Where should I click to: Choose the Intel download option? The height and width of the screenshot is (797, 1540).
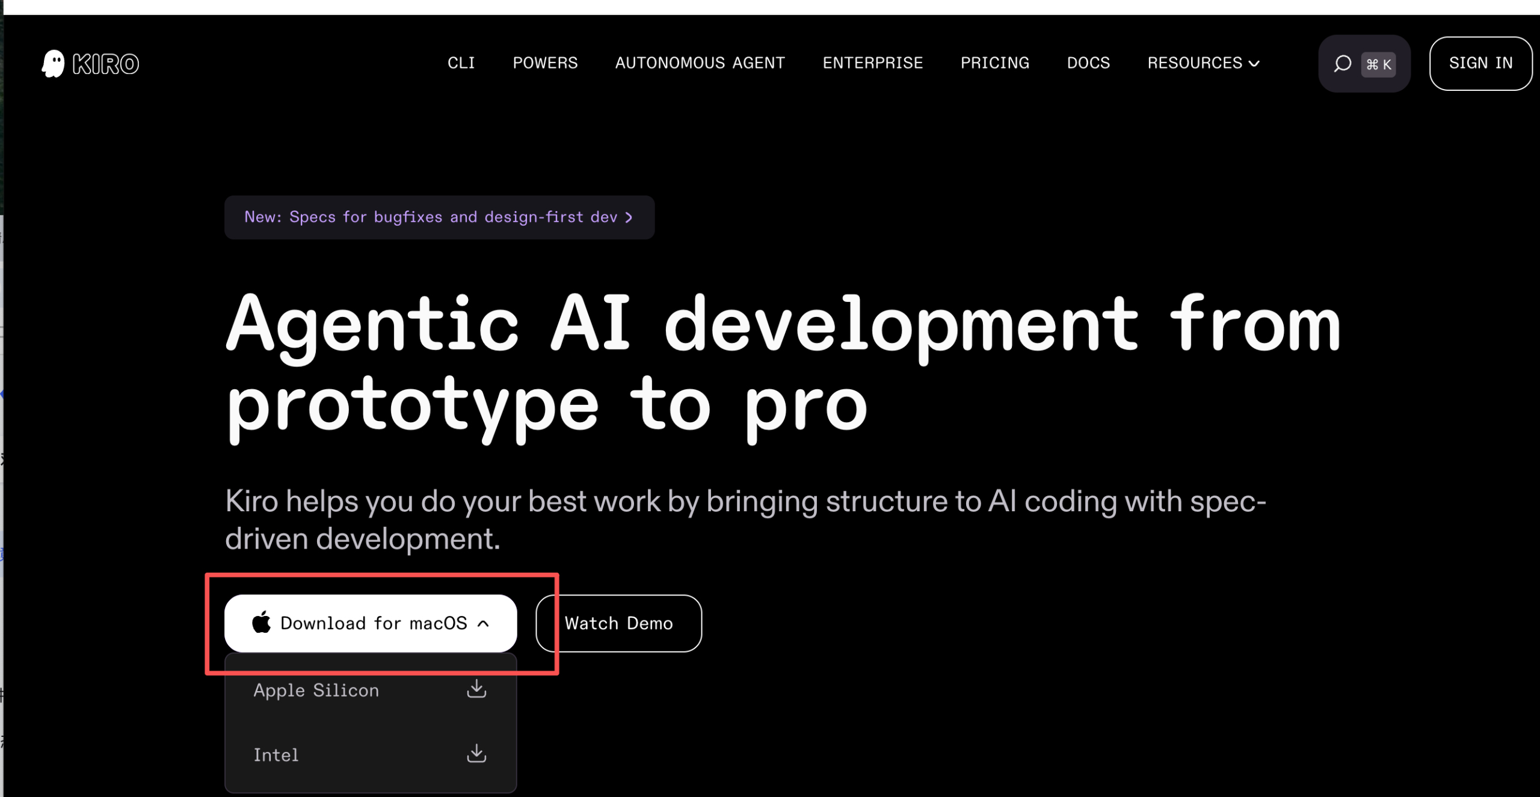coord(276,755)
